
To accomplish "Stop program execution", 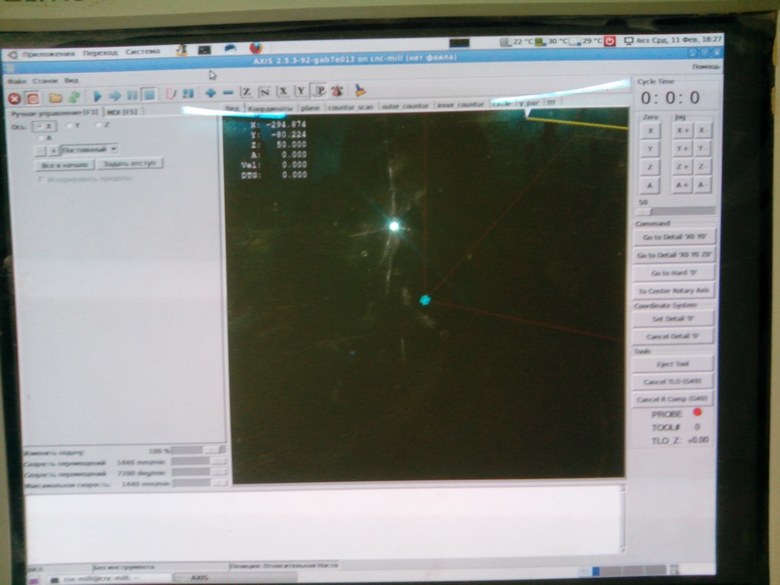I will (149, 94).
